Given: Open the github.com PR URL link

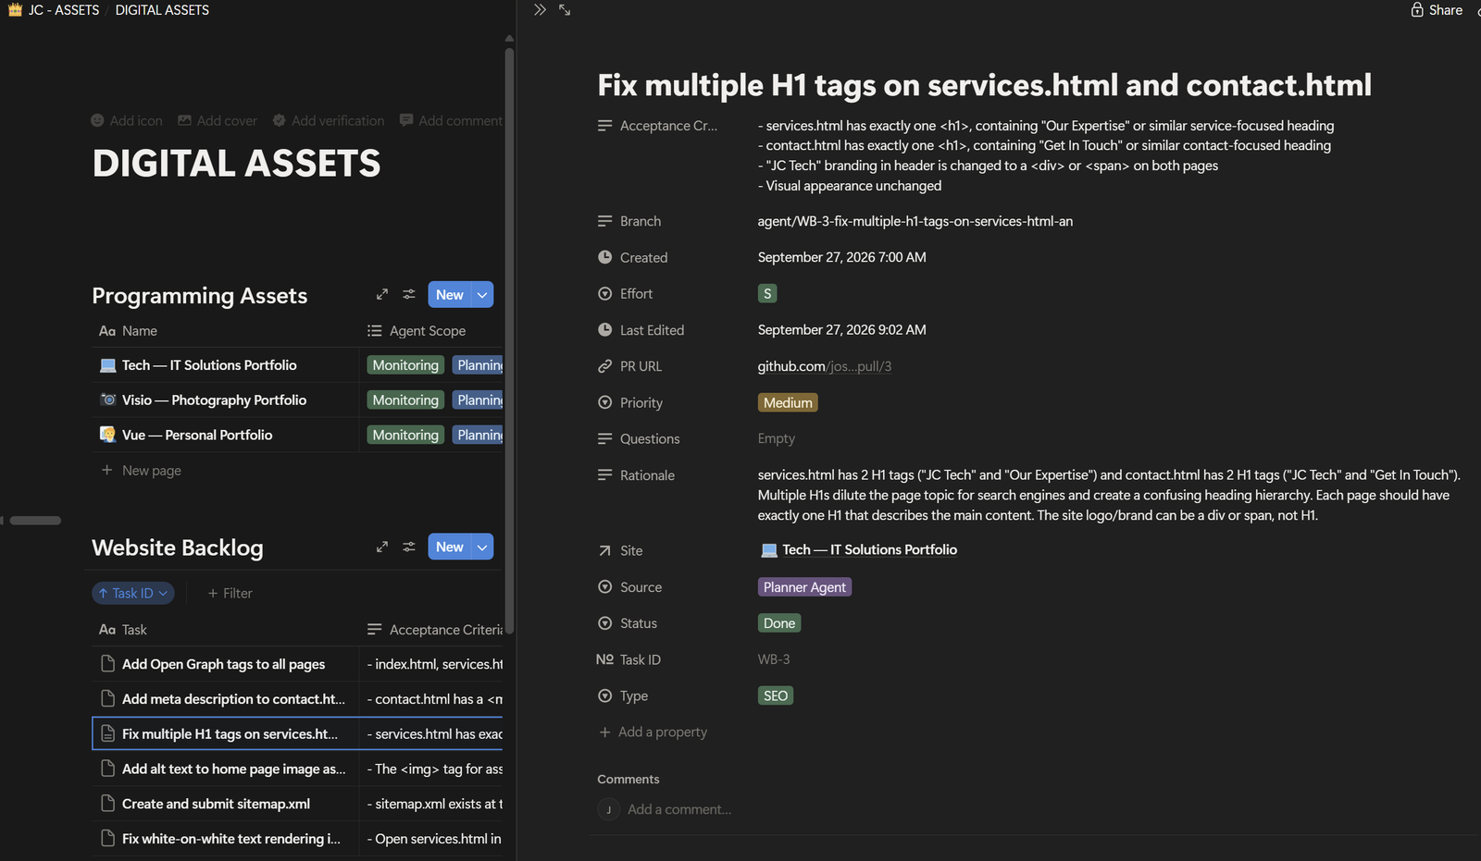Looking at the screenshot, I should (x=824, y=366).
